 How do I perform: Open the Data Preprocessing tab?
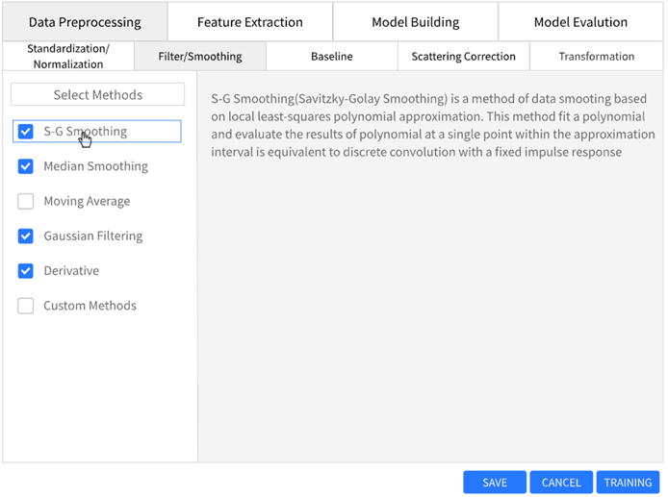coord(85,22)
